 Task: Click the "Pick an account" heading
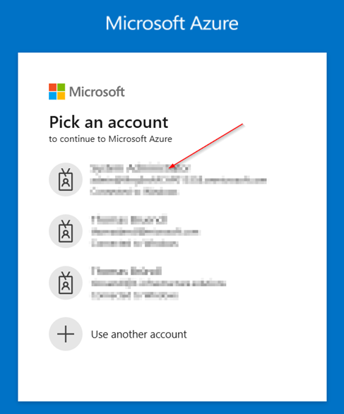[109, 122]
